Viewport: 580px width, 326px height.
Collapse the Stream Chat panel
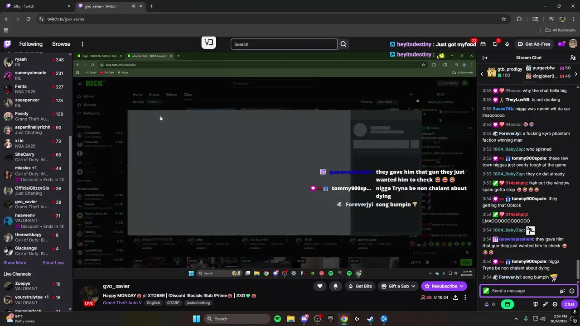tap(485, 58)
